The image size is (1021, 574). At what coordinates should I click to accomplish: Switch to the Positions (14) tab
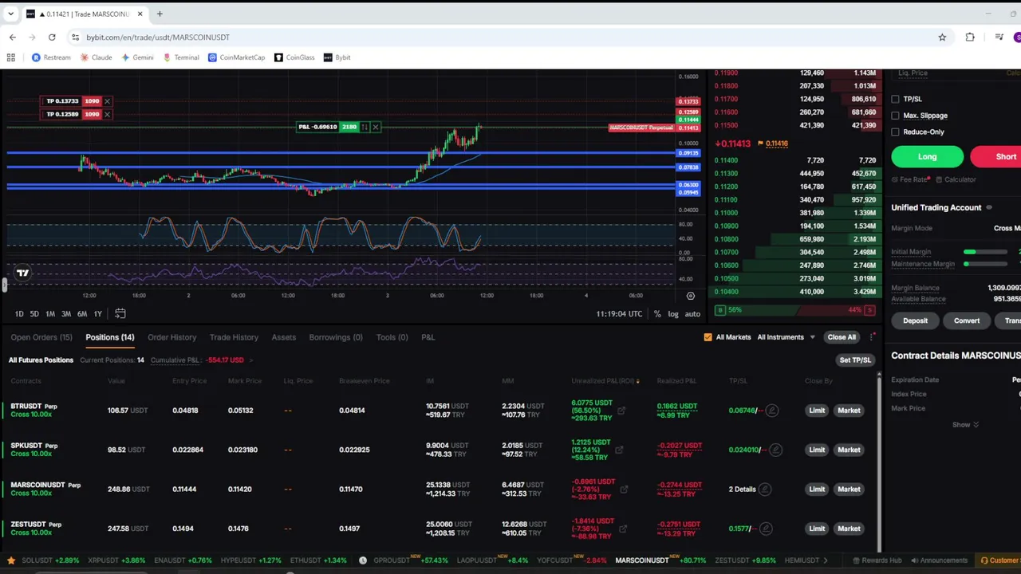point(110,337)
